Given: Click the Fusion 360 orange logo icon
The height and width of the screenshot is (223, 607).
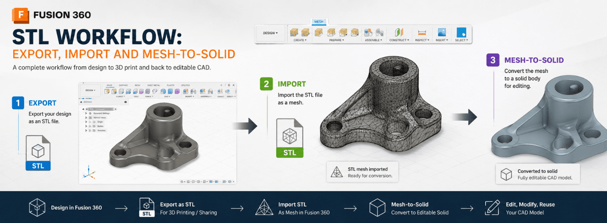Looking at the screenshot, I should pyautogui.click(x=21, y=15).
